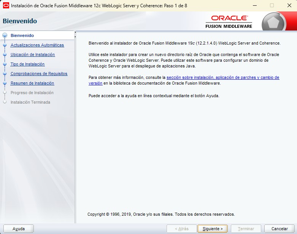Click the Progreso de Instalación step label
The height and width of the screenshot is (234, 297).
tap(32, 93)
